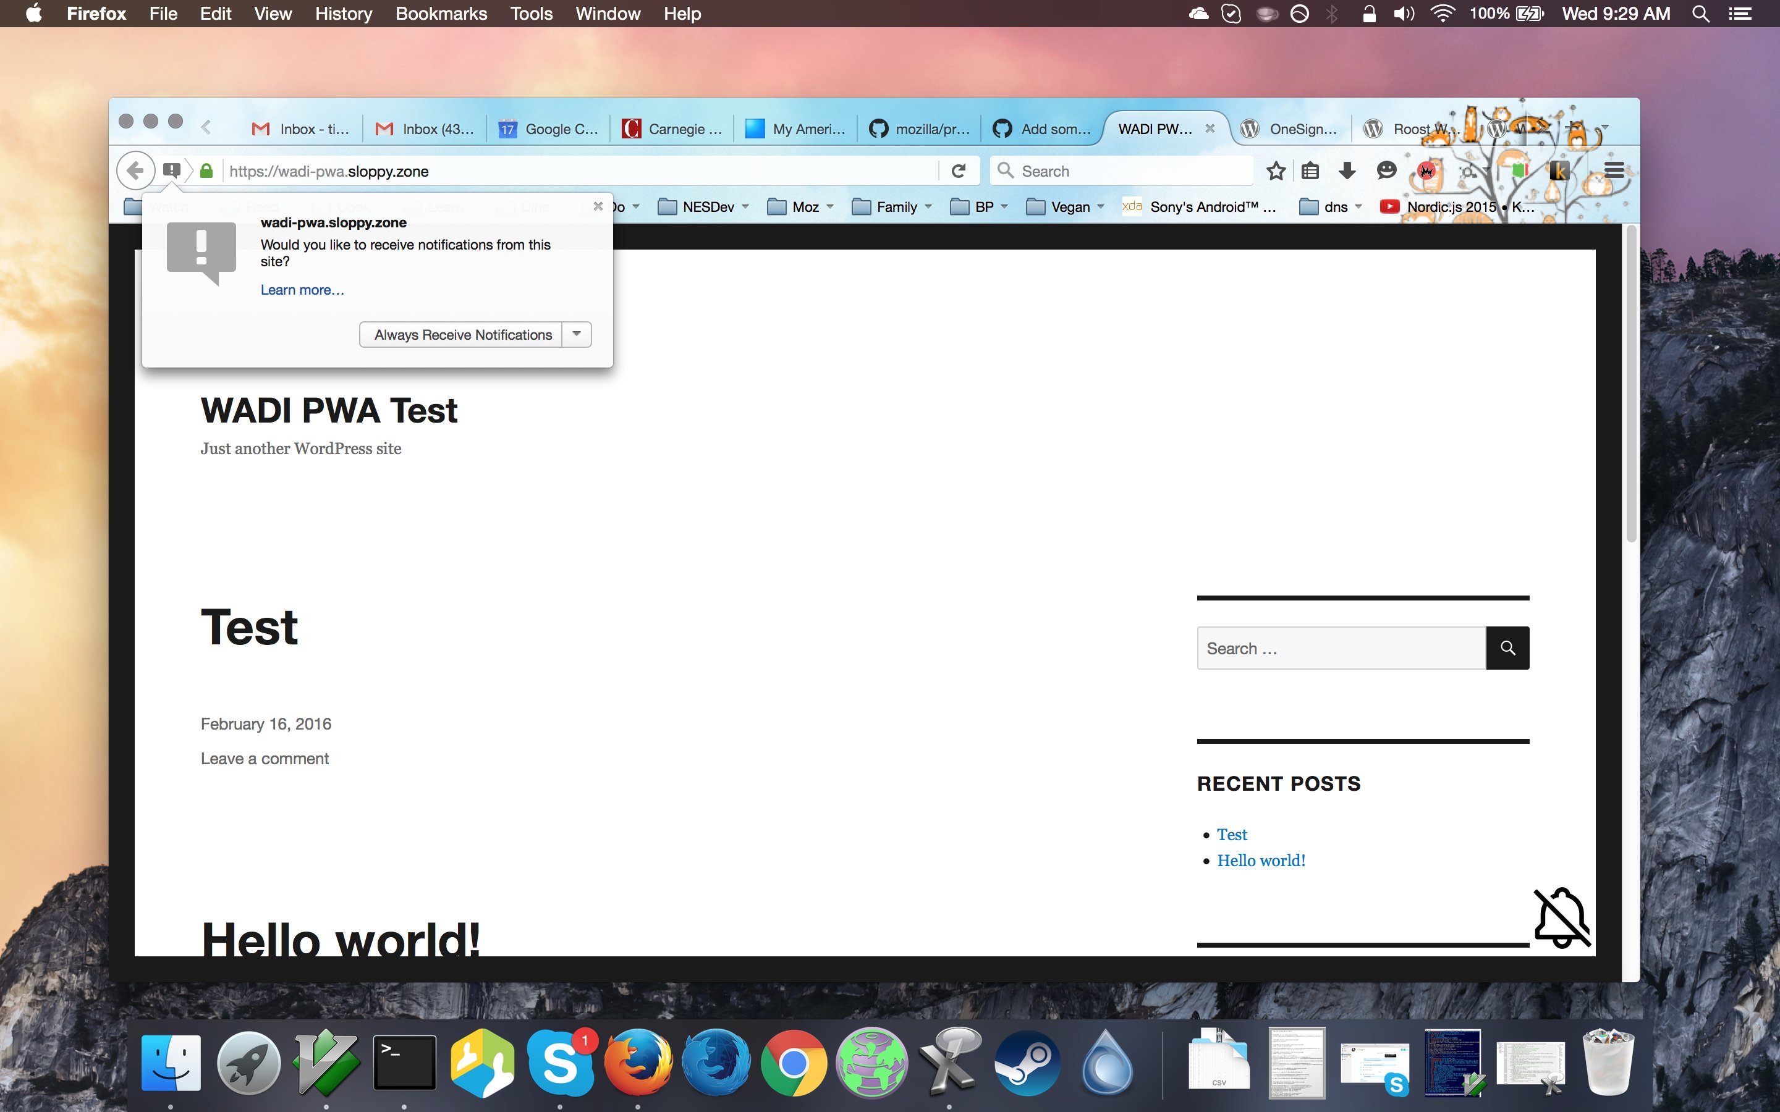Open Spotlight search in the menu bar
Viewport: 1780px width, 1112px height.
(1700, 14)
